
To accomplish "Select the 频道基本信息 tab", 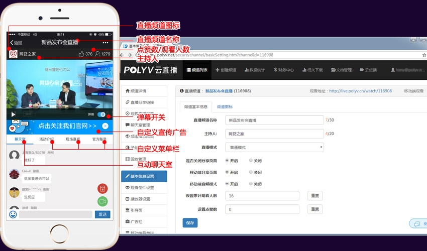I will pyautogui.click(x=196, y=107).
